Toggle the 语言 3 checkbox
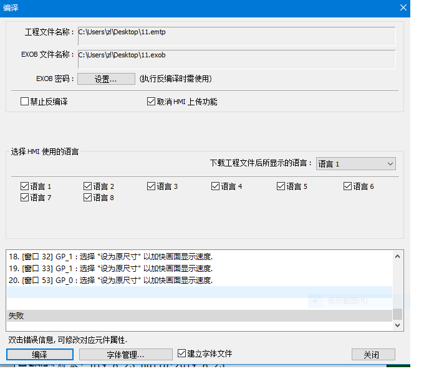Image resolution: width=429 pixels, height=389 pixels. pos(152,186)
